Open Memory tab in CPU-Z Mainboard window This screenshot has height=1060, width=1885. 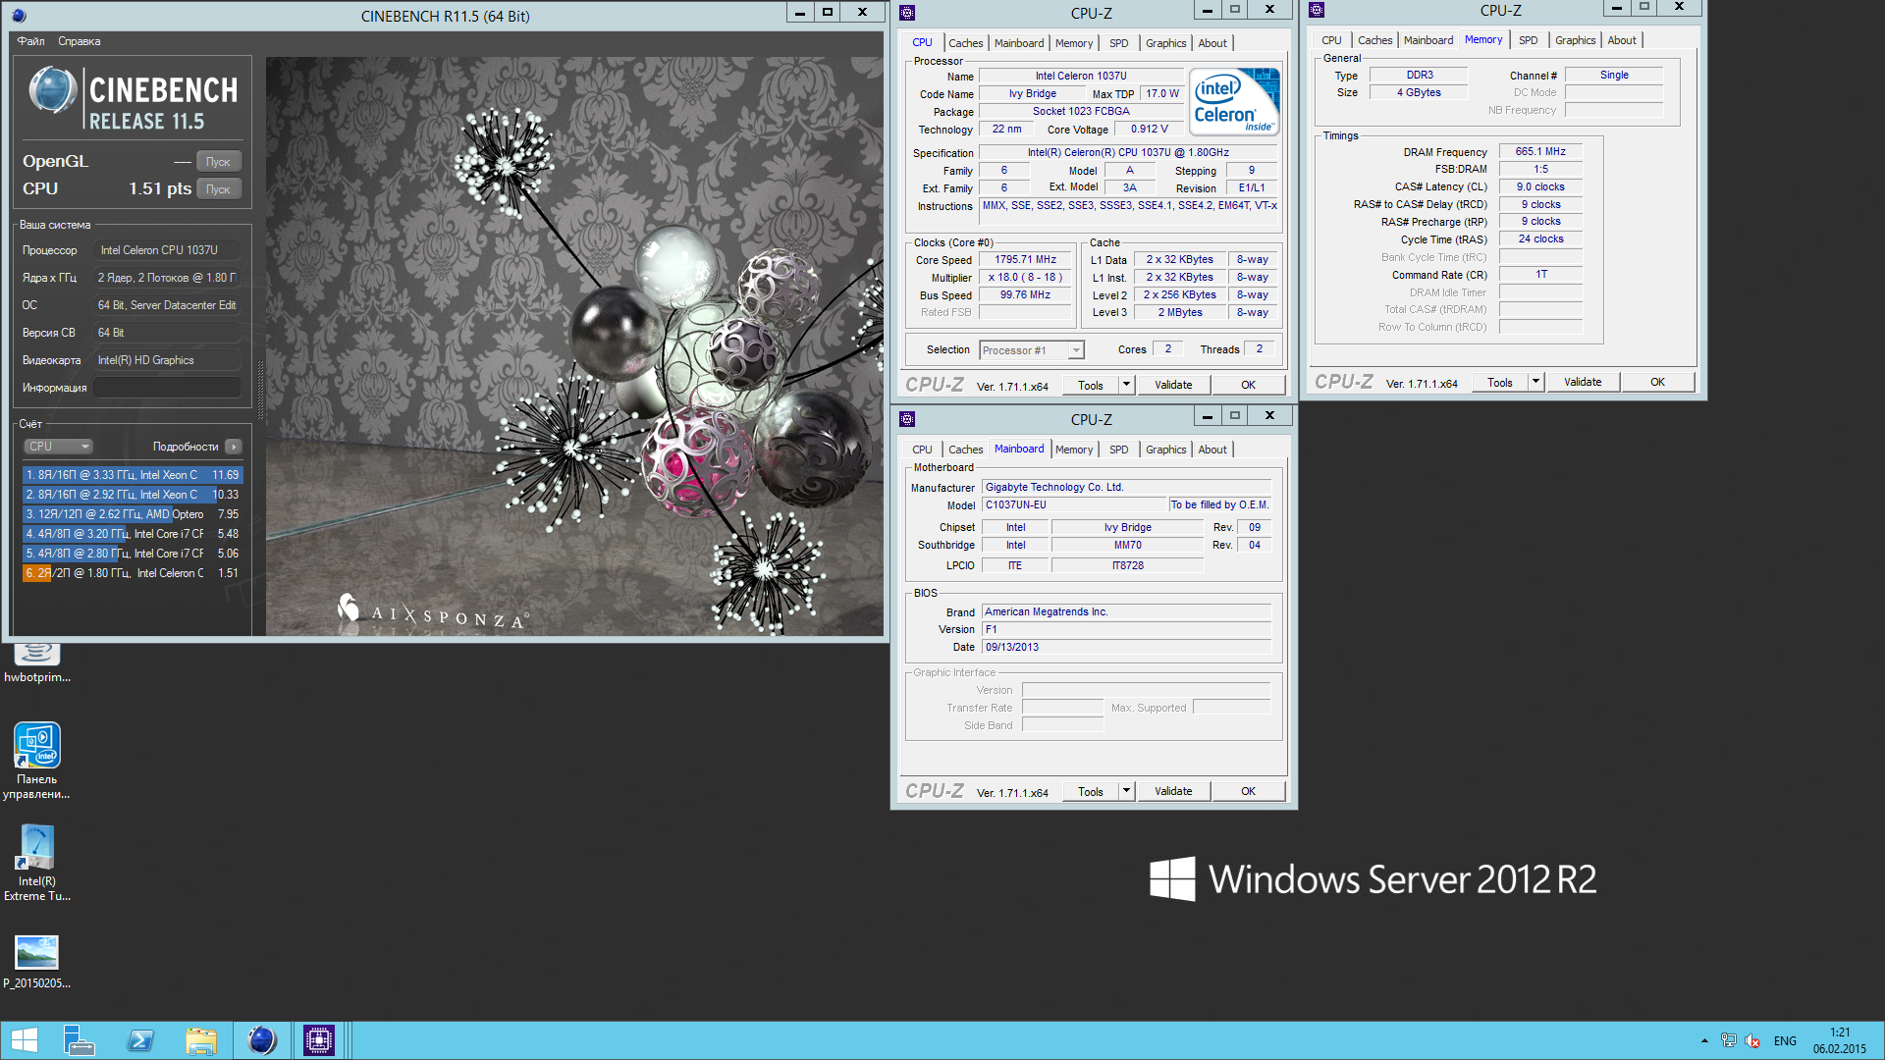point(1074,450)
